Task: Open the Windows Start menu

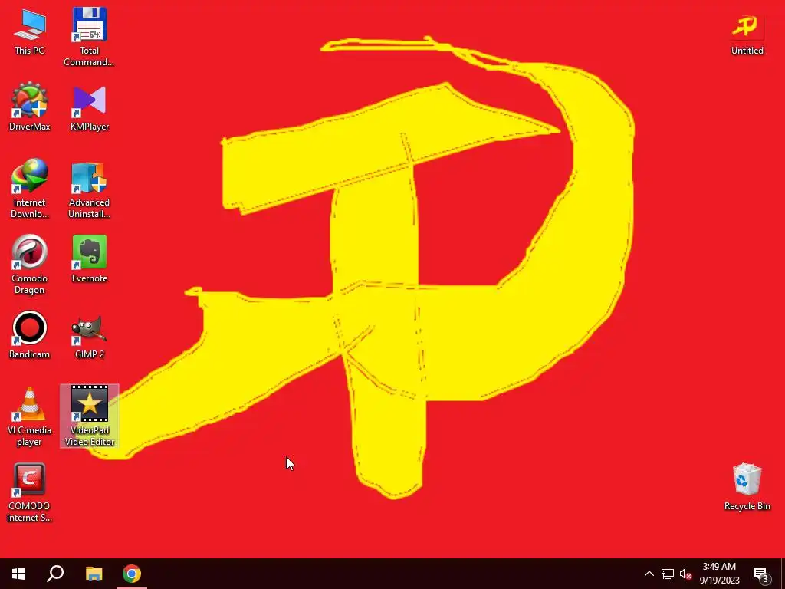Action: (18, 574)
